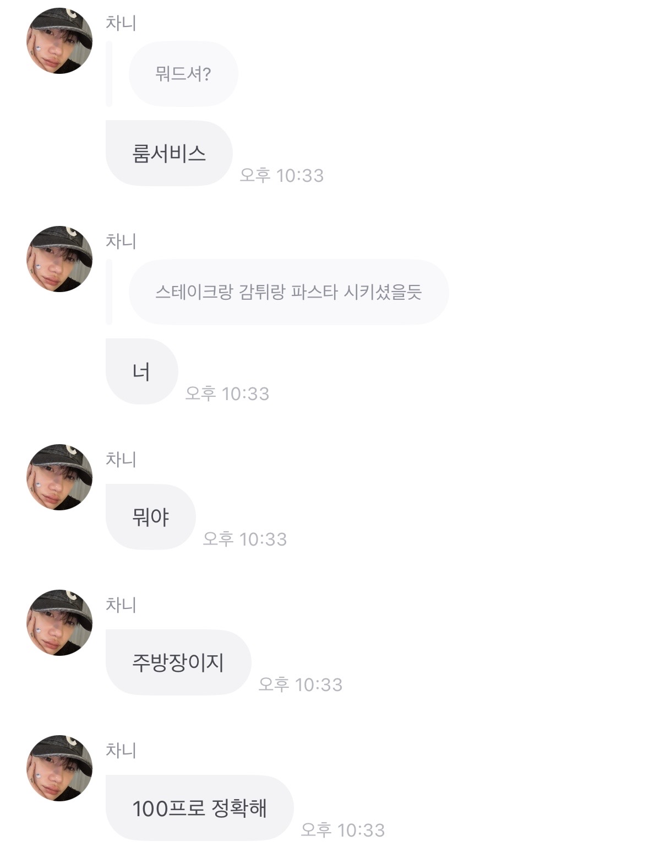Click the 오후 10:33 timestamp beside 주방장이지

[x=301, y=684]
